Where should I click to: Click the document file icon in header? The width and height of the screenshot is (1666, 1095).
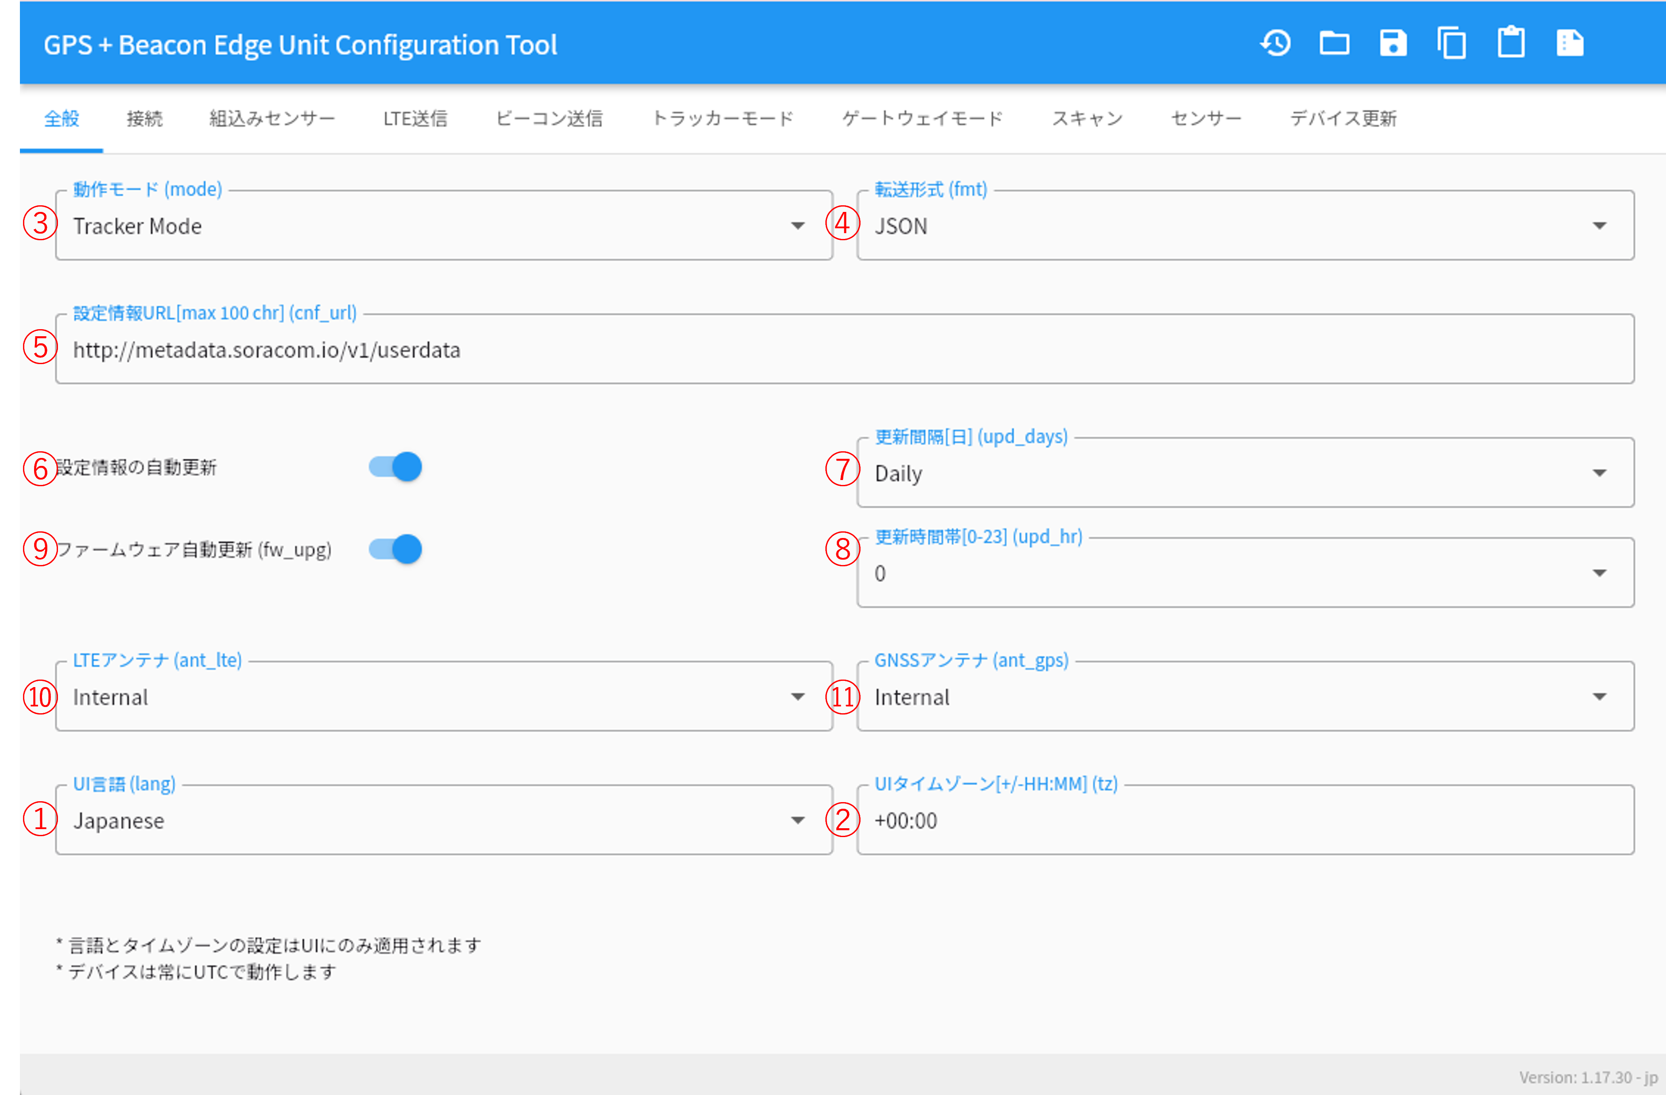(1570, 43)
